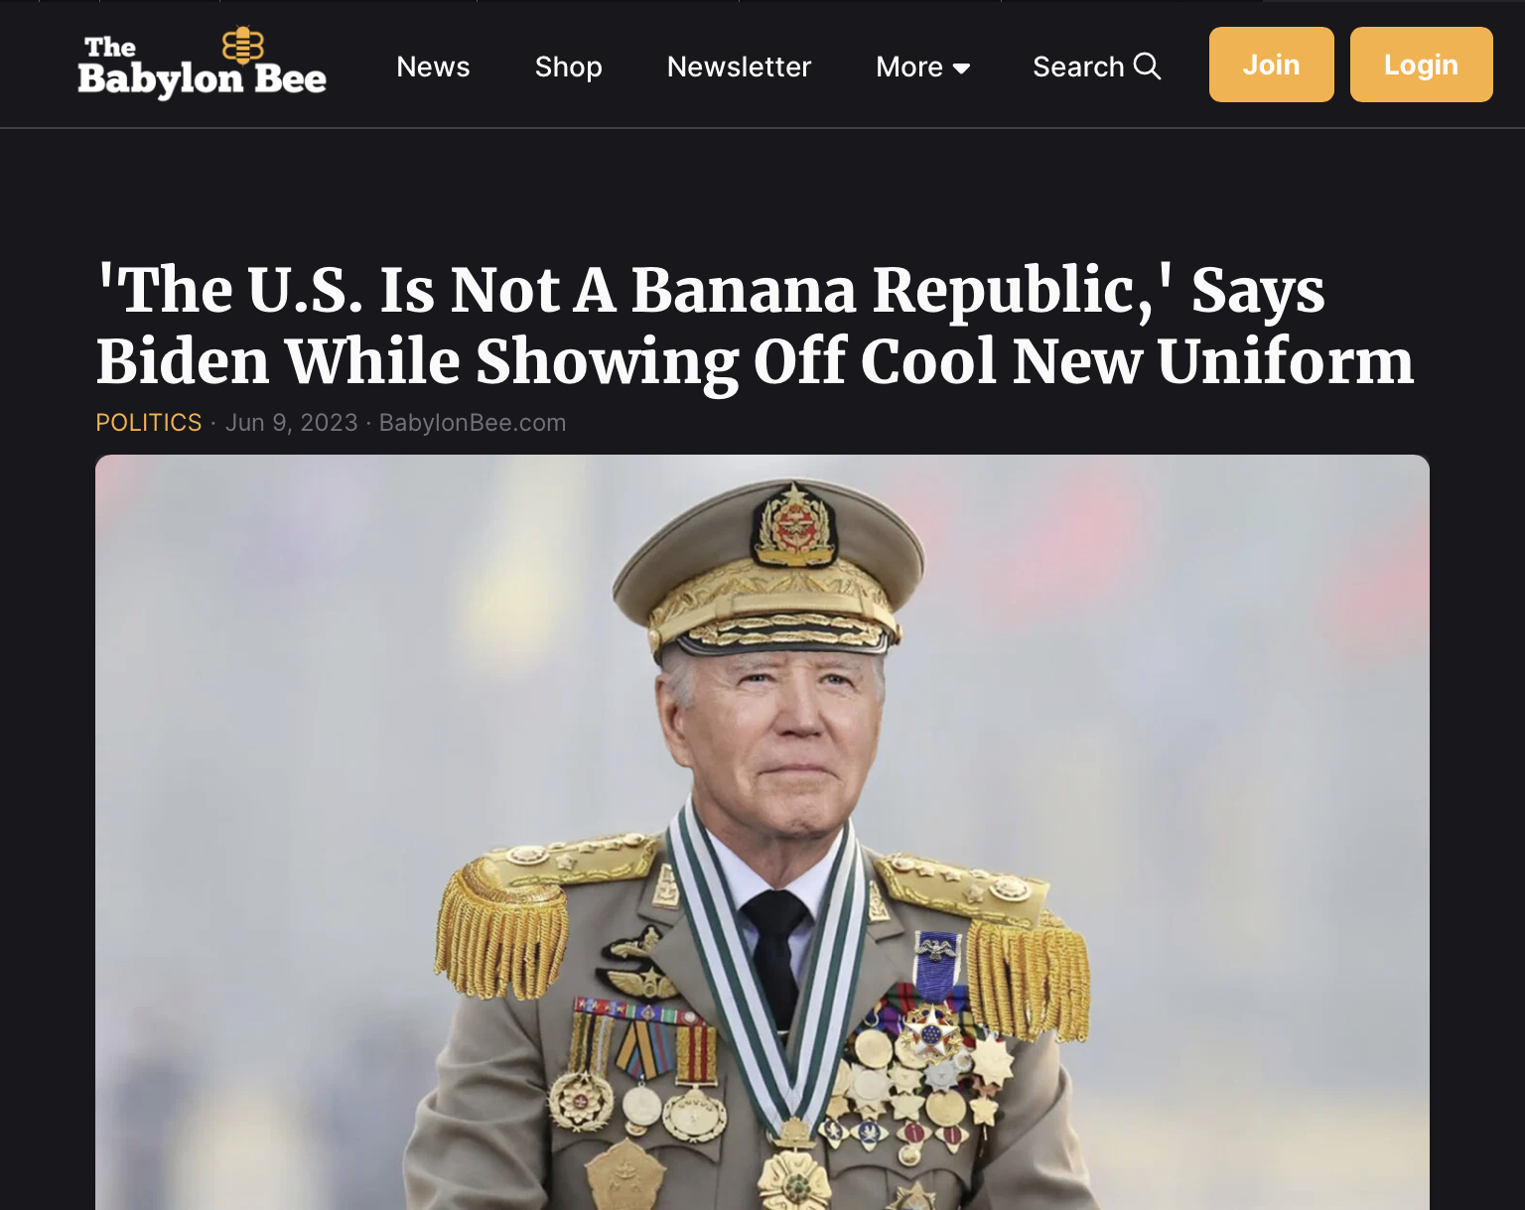Image resolution: width=1525 pixels, height=1210 pixels.
Task: Open the POLITICS category link
Action: (x=149, y=423)
